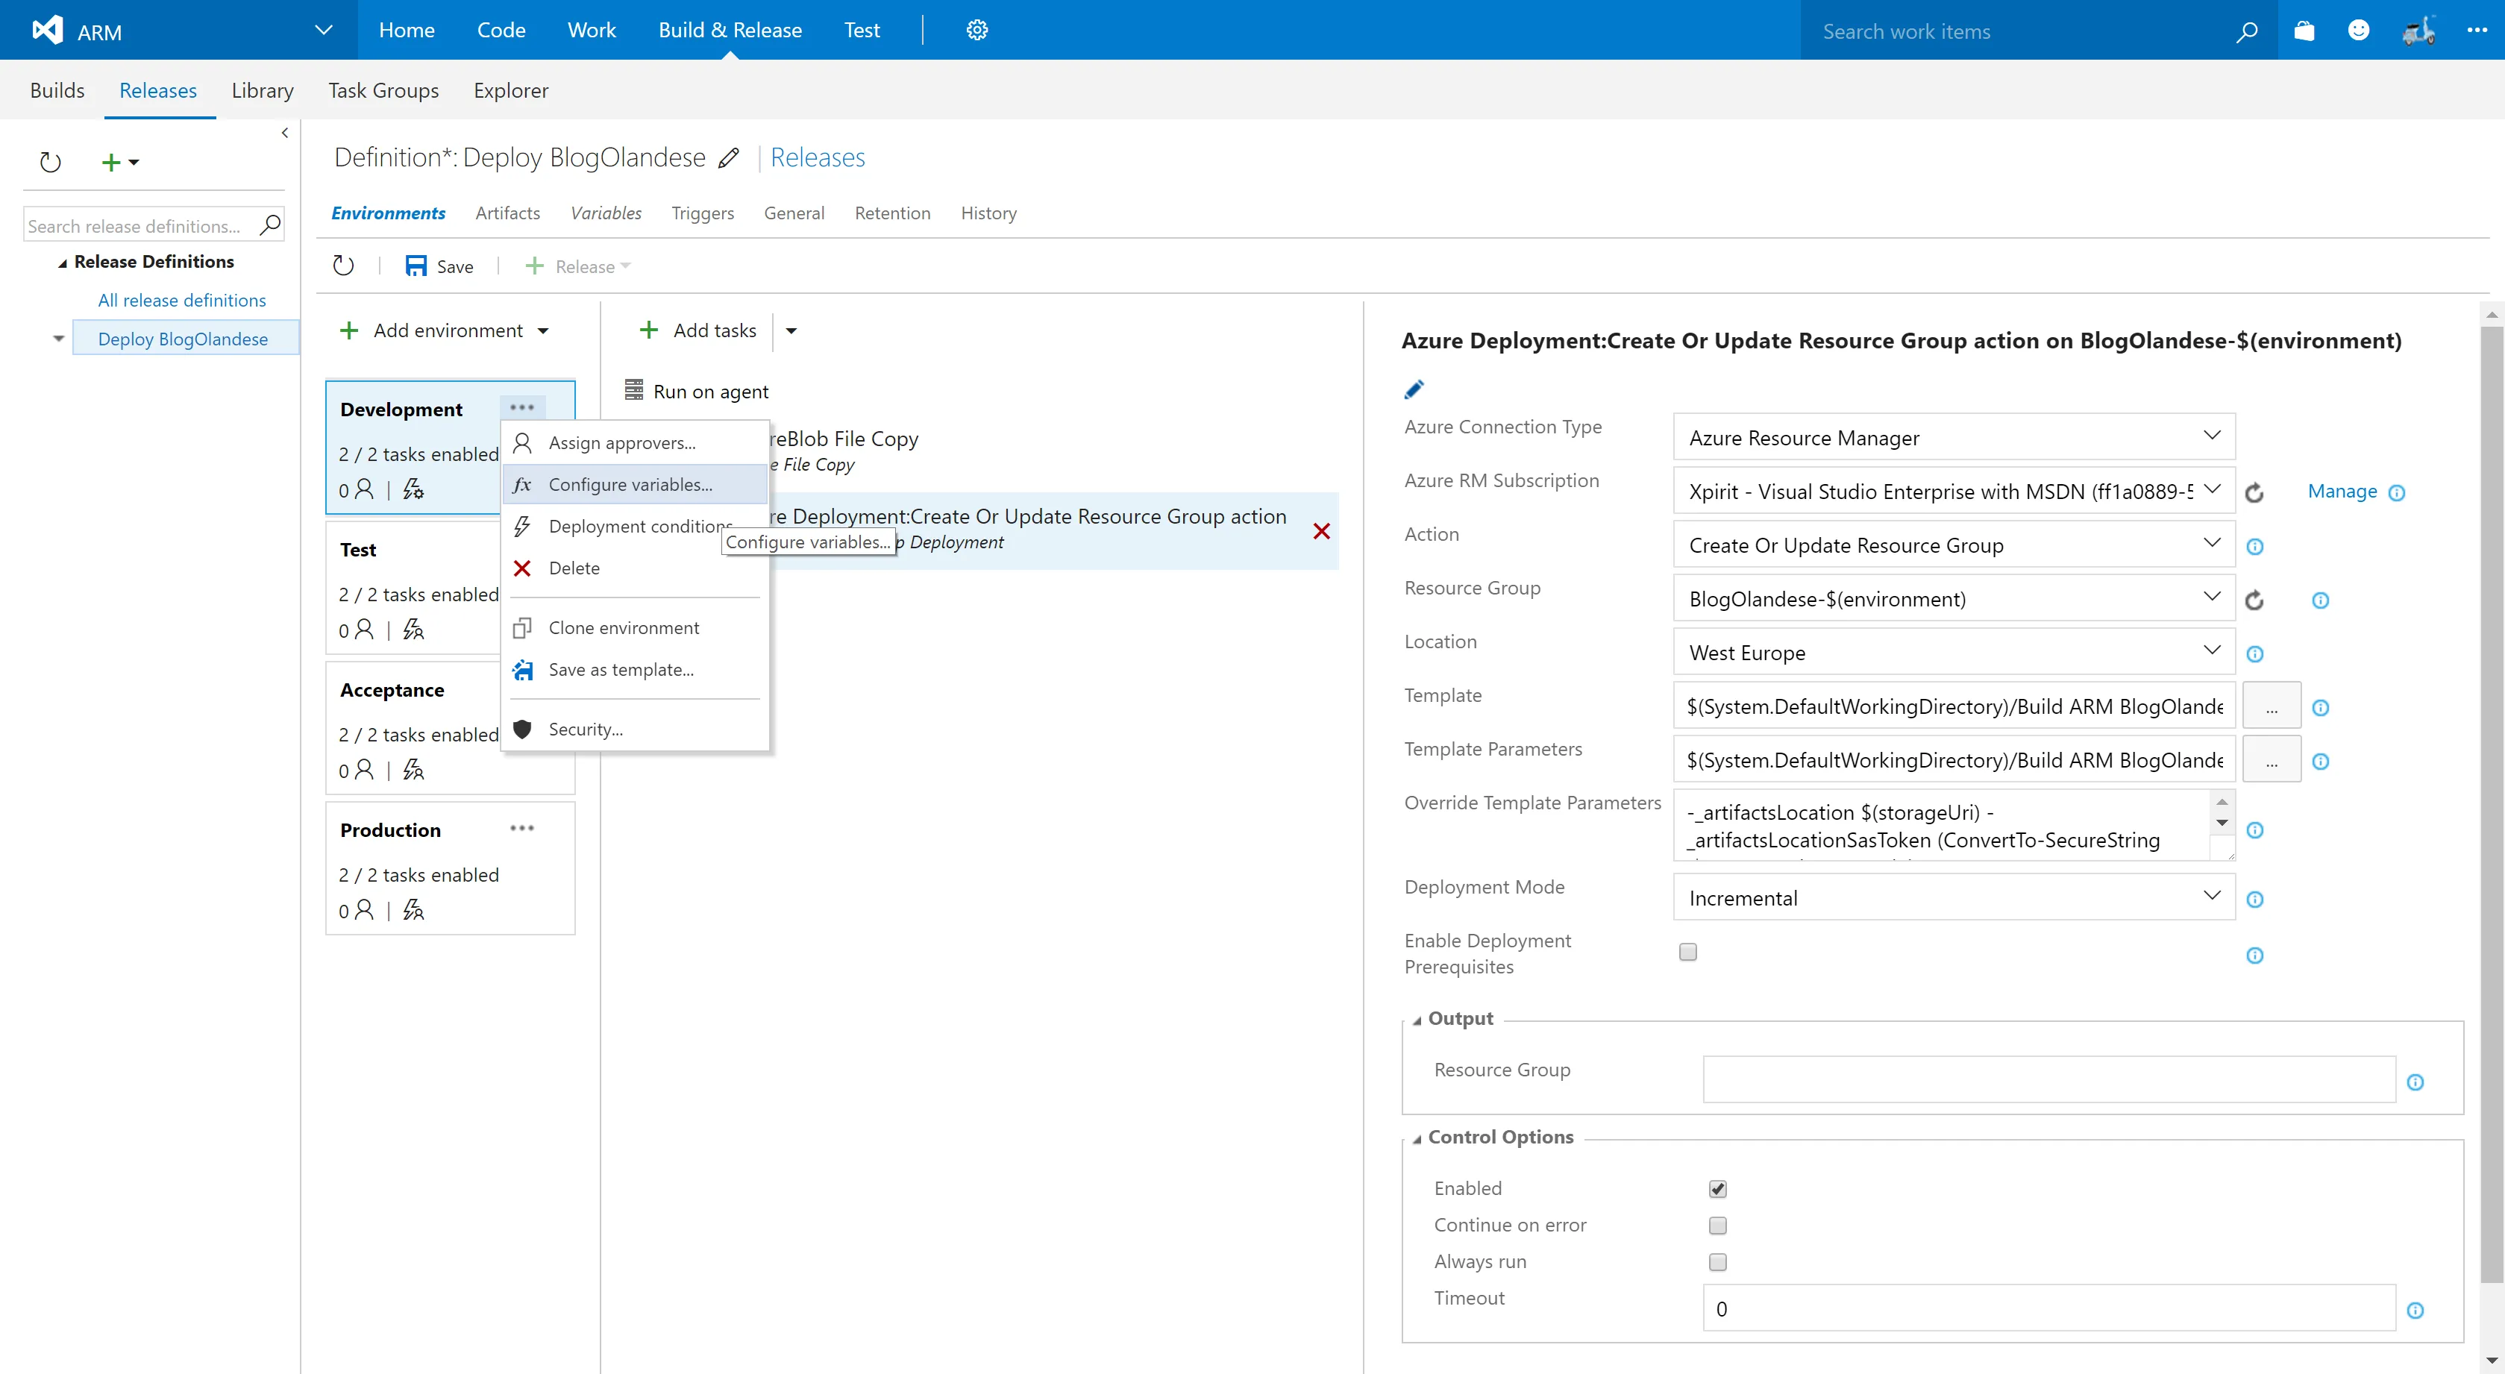Click the Manage subscription link
This screenshot has height=1374, width=2505.
point(2342,491)
